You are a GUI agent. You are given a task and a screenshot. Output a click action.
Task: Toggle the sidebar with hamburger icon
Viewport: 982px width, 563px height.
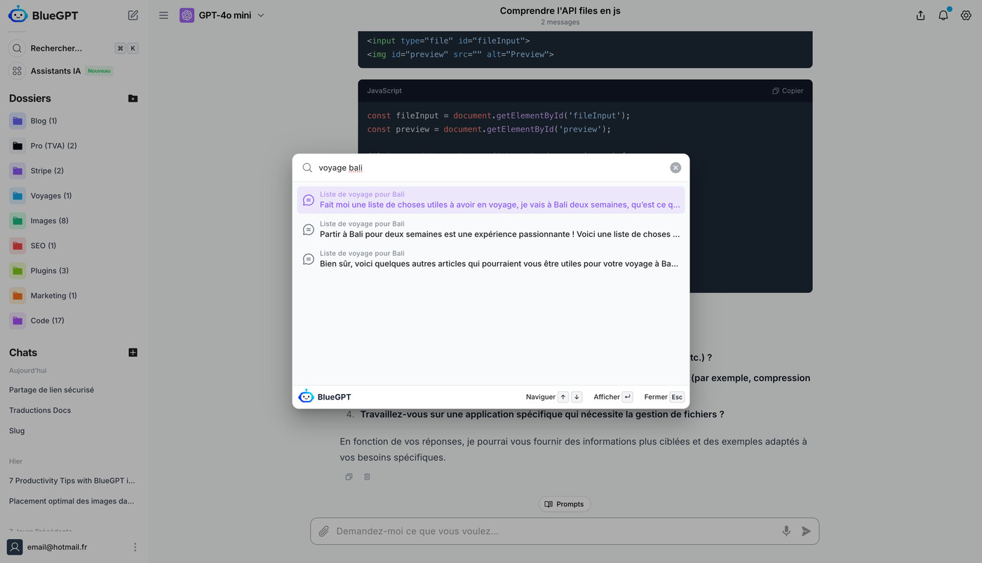163,15
